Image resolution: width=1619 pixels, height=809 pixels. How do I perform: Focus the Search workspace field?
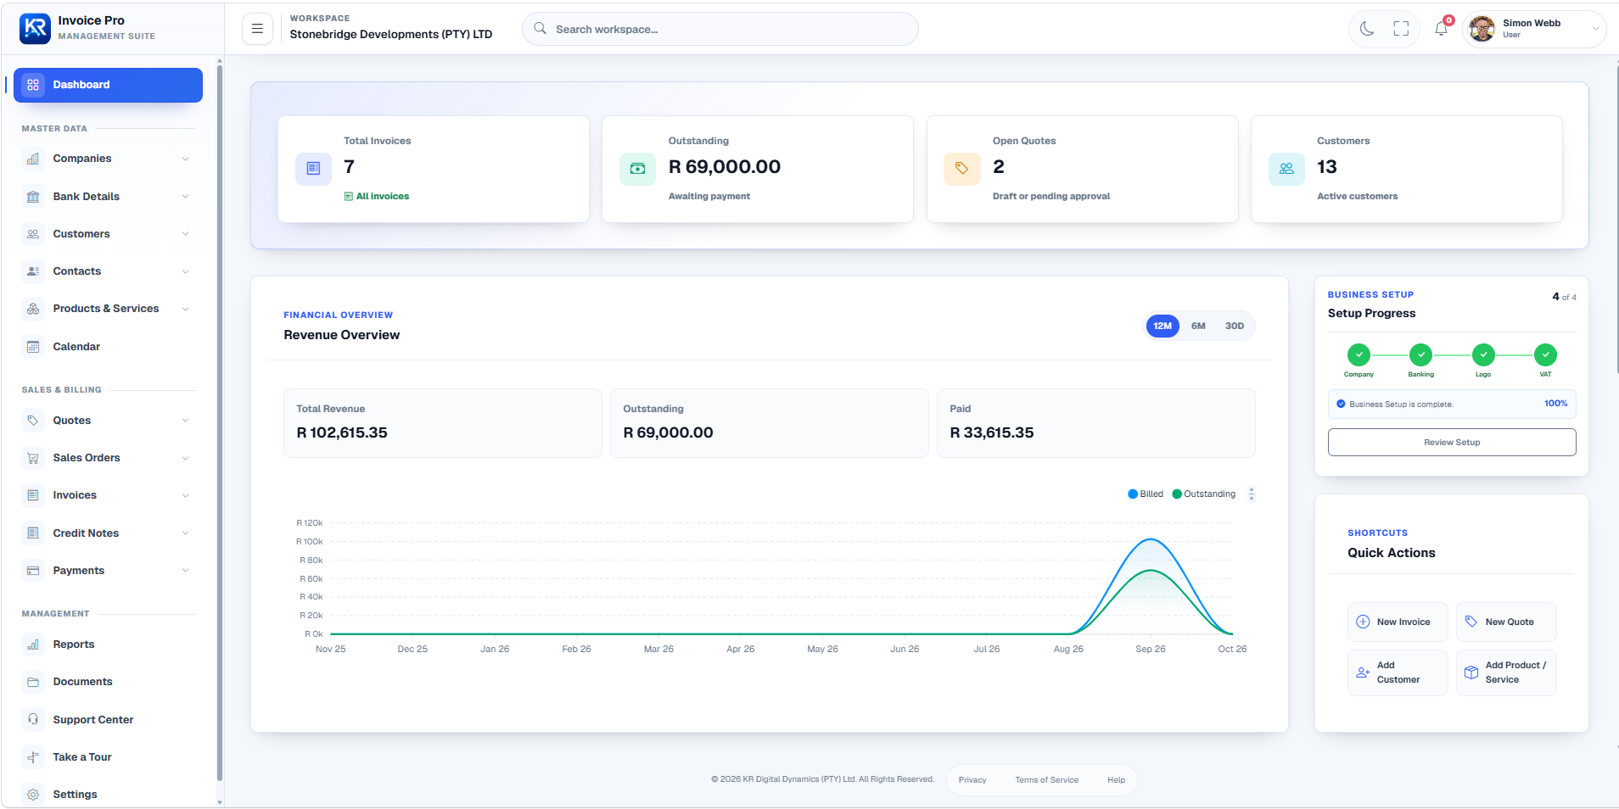[x=720, y=29]
